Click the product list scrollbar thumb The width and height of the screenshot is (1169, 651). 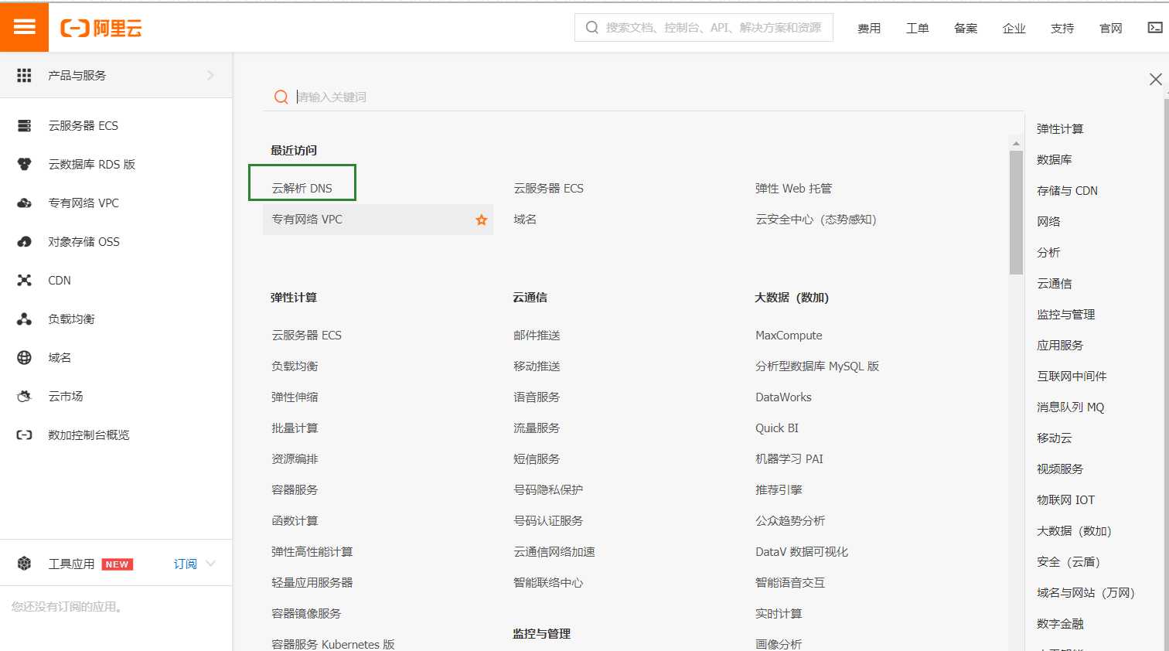tap(1016, 213)
